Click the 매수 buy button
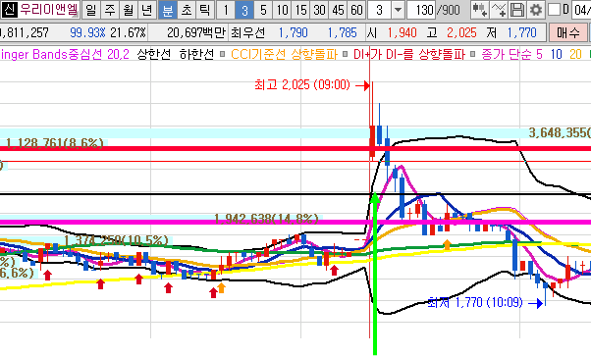 click(568, 32)
